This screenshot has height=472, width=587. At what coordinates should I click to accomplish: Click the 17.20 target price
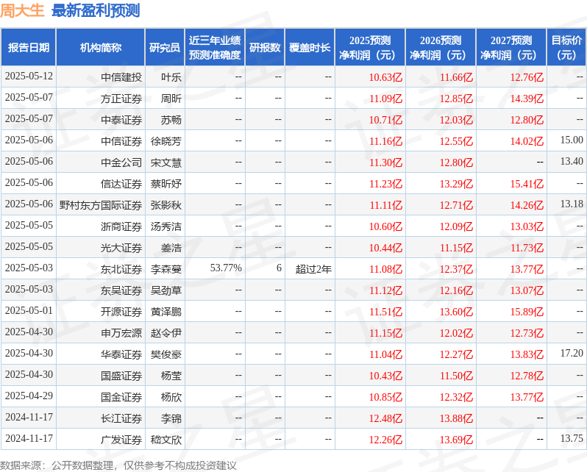pos(572,354)
